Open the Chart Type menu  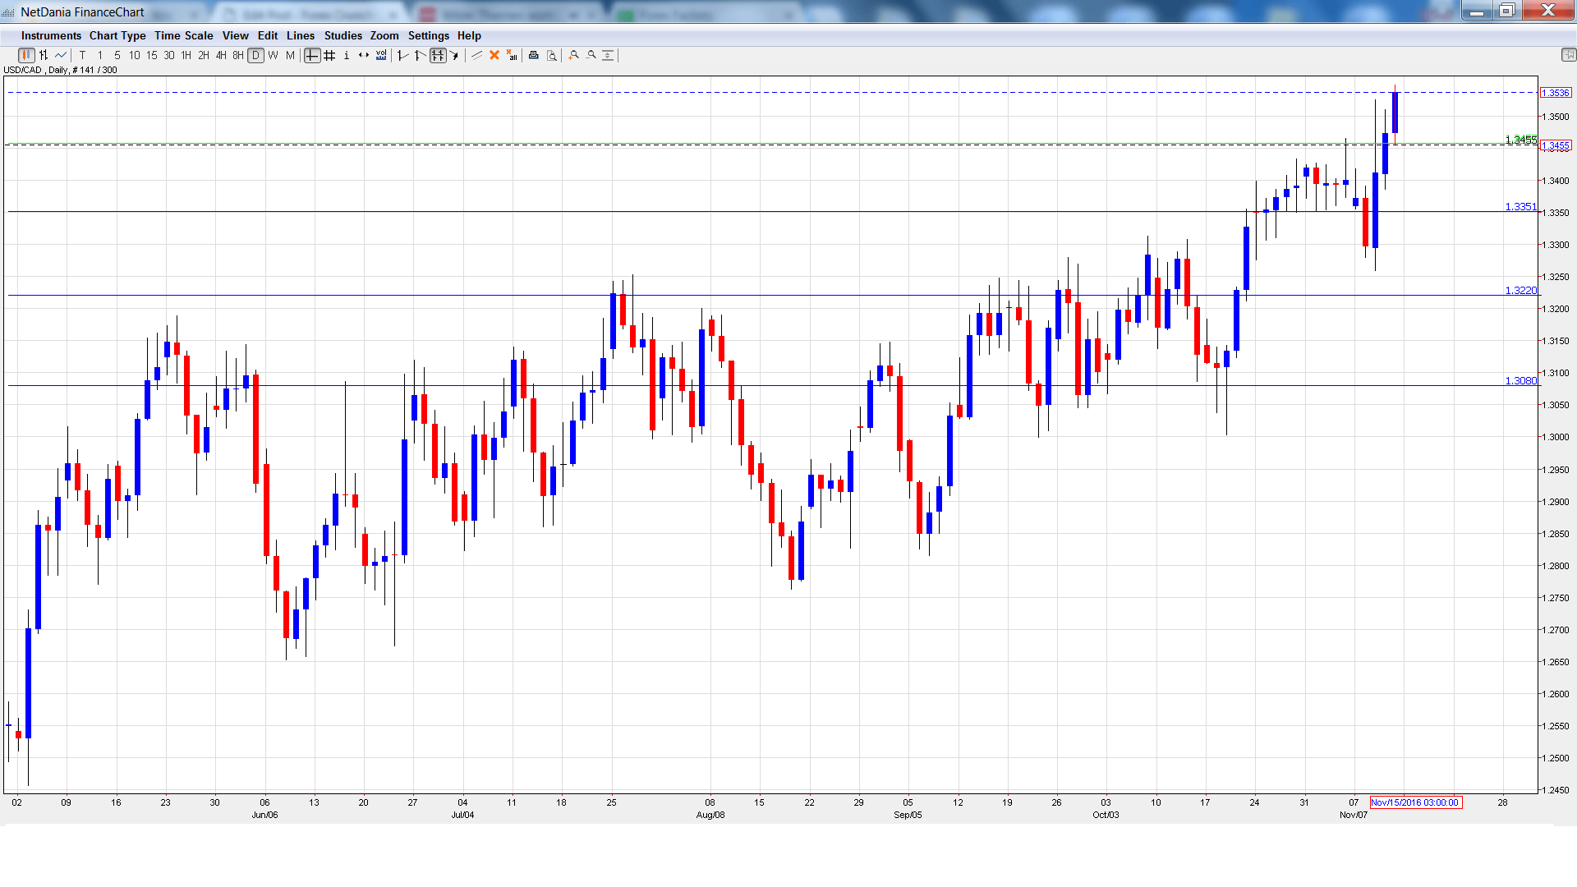coord(117,35)
